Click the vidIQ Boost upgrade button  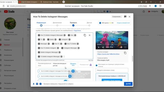pos(112,80)
